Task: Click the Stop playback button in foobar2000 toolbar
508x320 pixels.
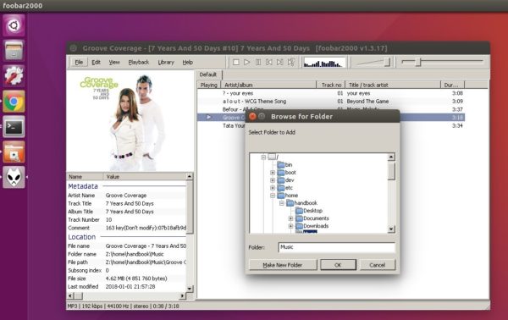Action: [x=236, y=62]
